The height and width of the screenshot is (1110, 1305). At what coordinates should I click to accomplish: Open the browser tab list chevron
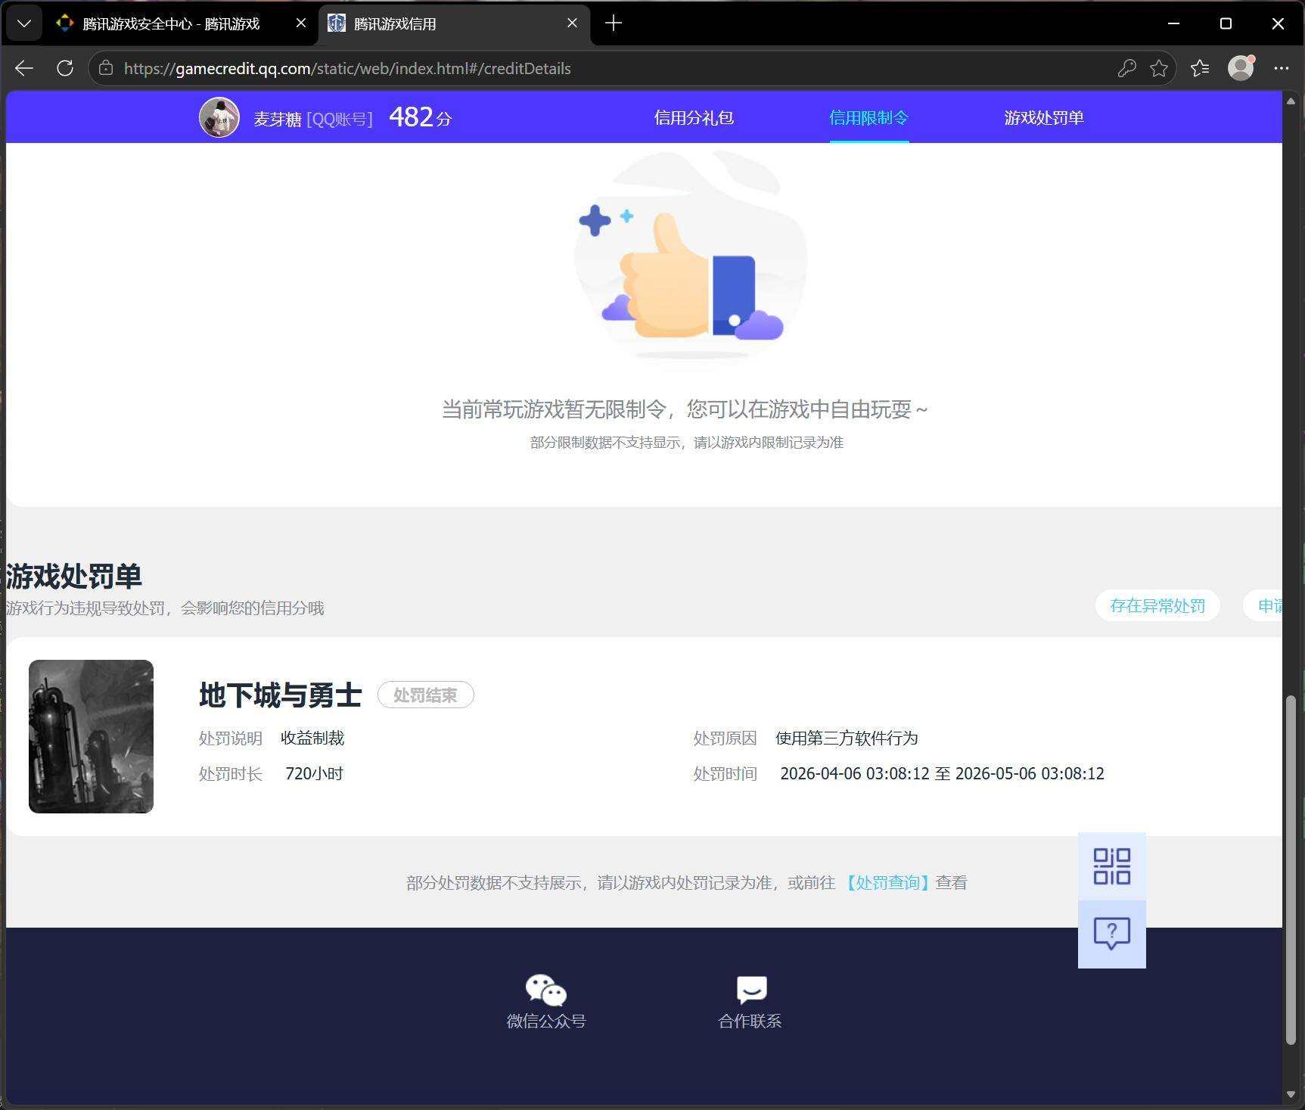point(24,23)
